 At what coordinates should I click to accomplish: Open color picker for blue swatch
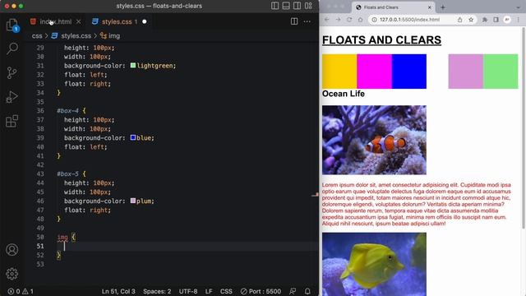(133, 137)
